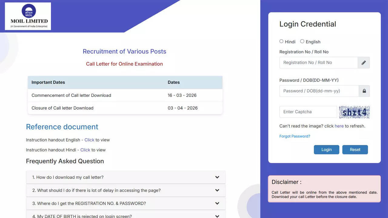This screenshot has height=218, width=388.
Task: Expand chevron for Registration No & Password FAQ
Action: point(217,203)
